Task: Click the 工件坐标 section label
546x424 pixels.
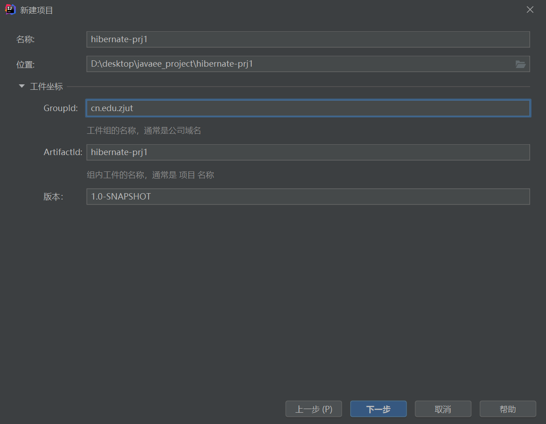Action: pyautogui.click(x=46, y=87)
